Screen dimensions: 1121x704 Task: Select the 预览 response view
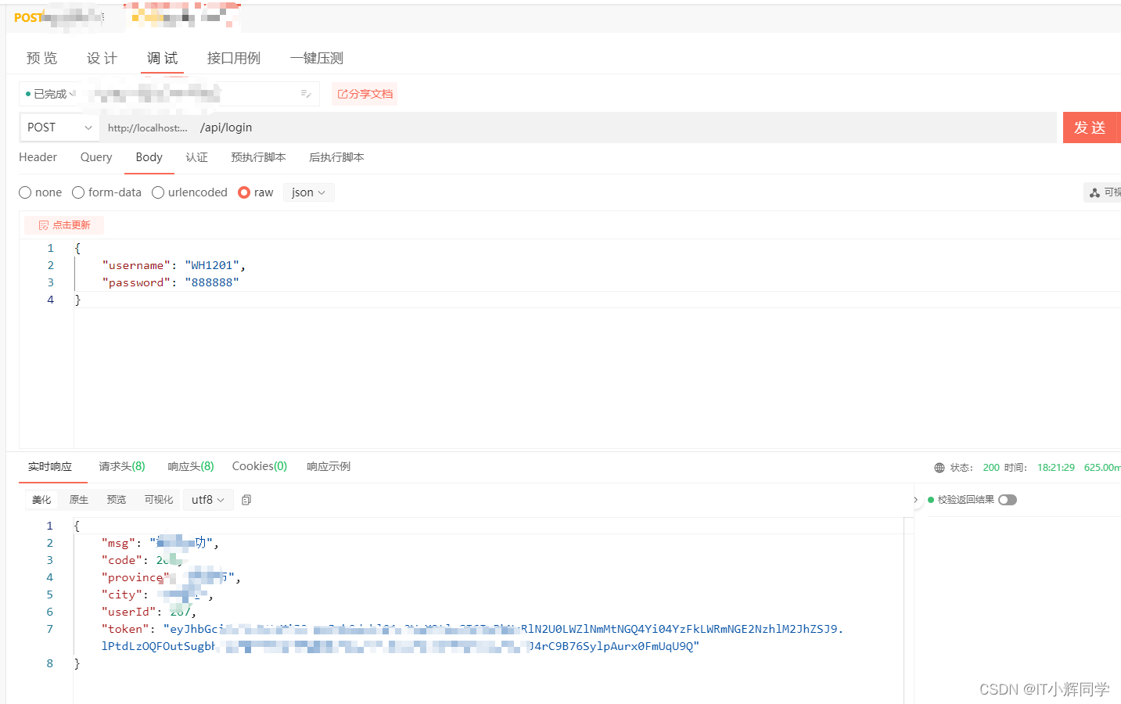(x=117, y=500)
